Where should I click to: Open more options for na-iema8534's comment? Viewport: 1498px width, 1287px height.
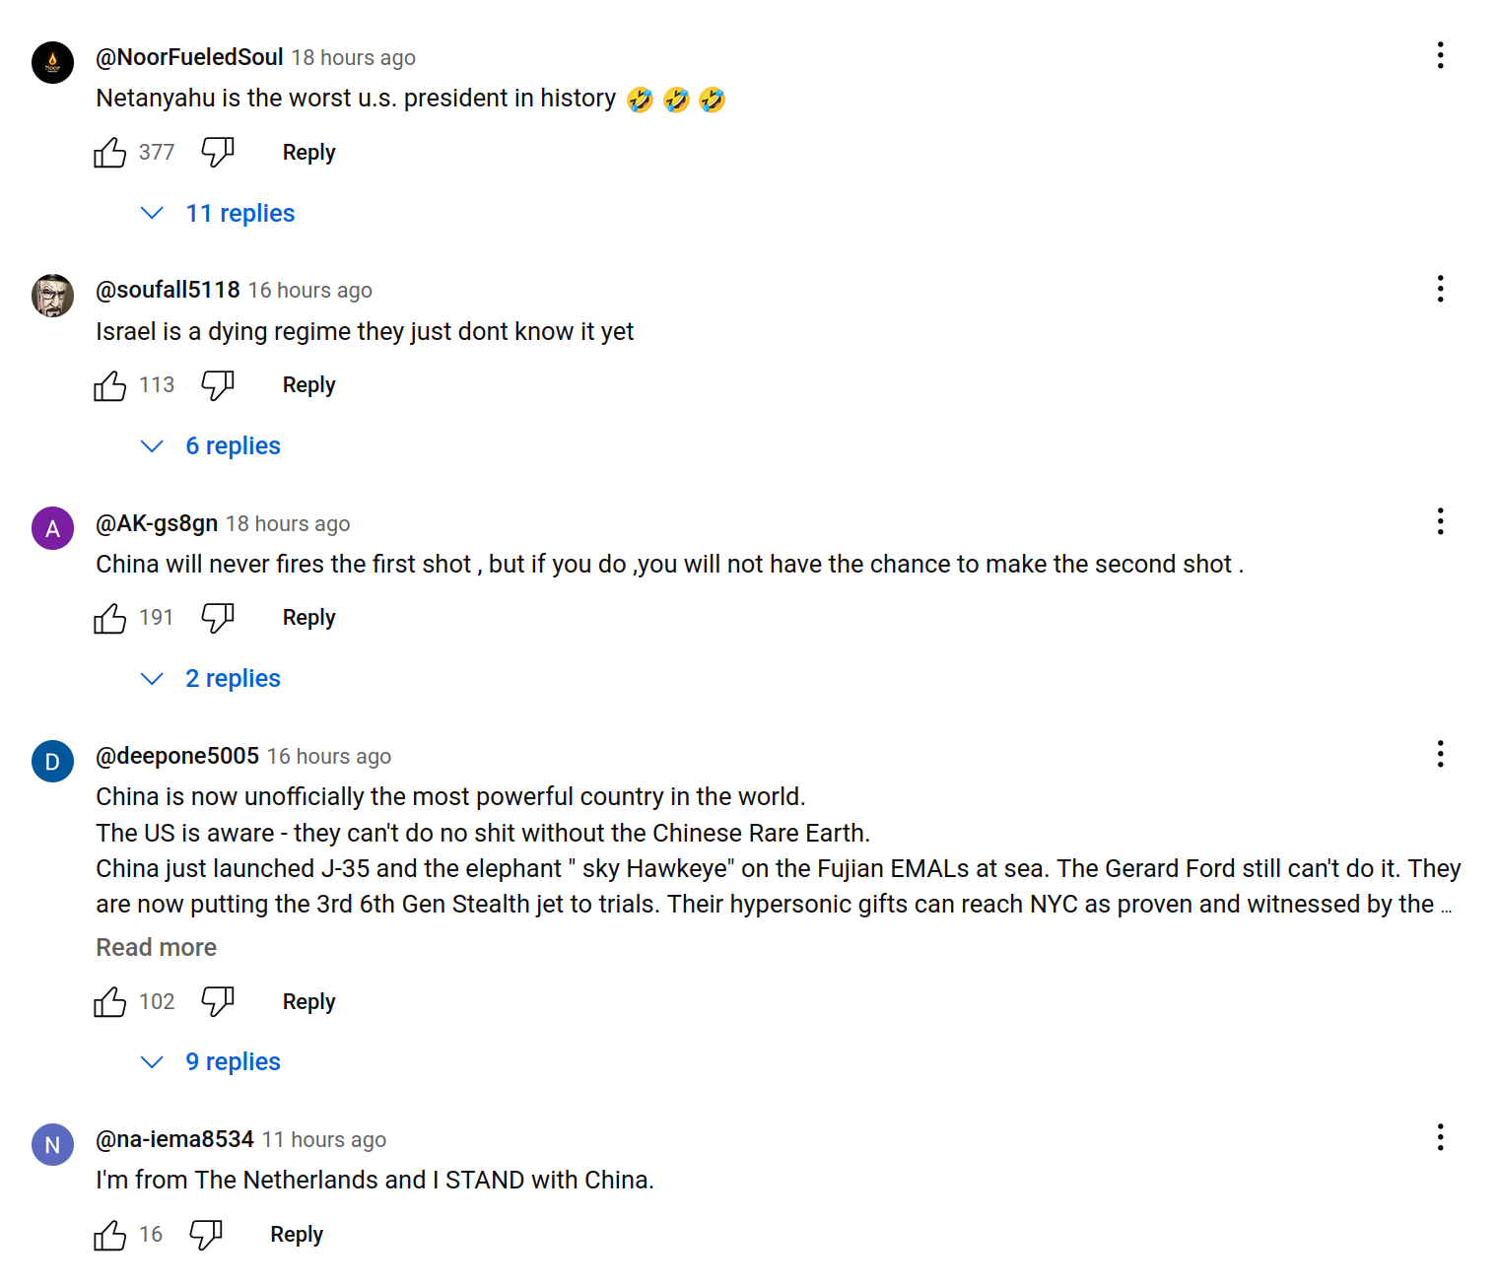[x=1440, y=1137]
